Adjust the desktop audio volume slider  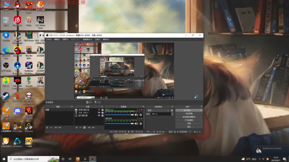point(120,123)
